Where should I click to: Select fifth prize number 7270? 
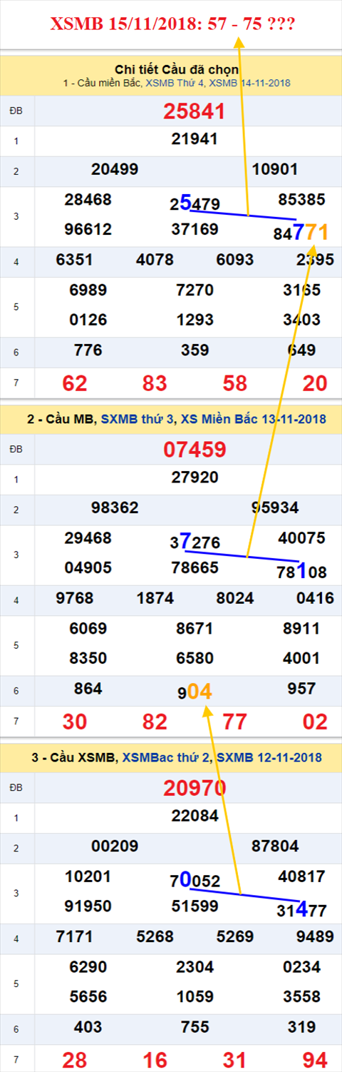[x=195, y=290]
